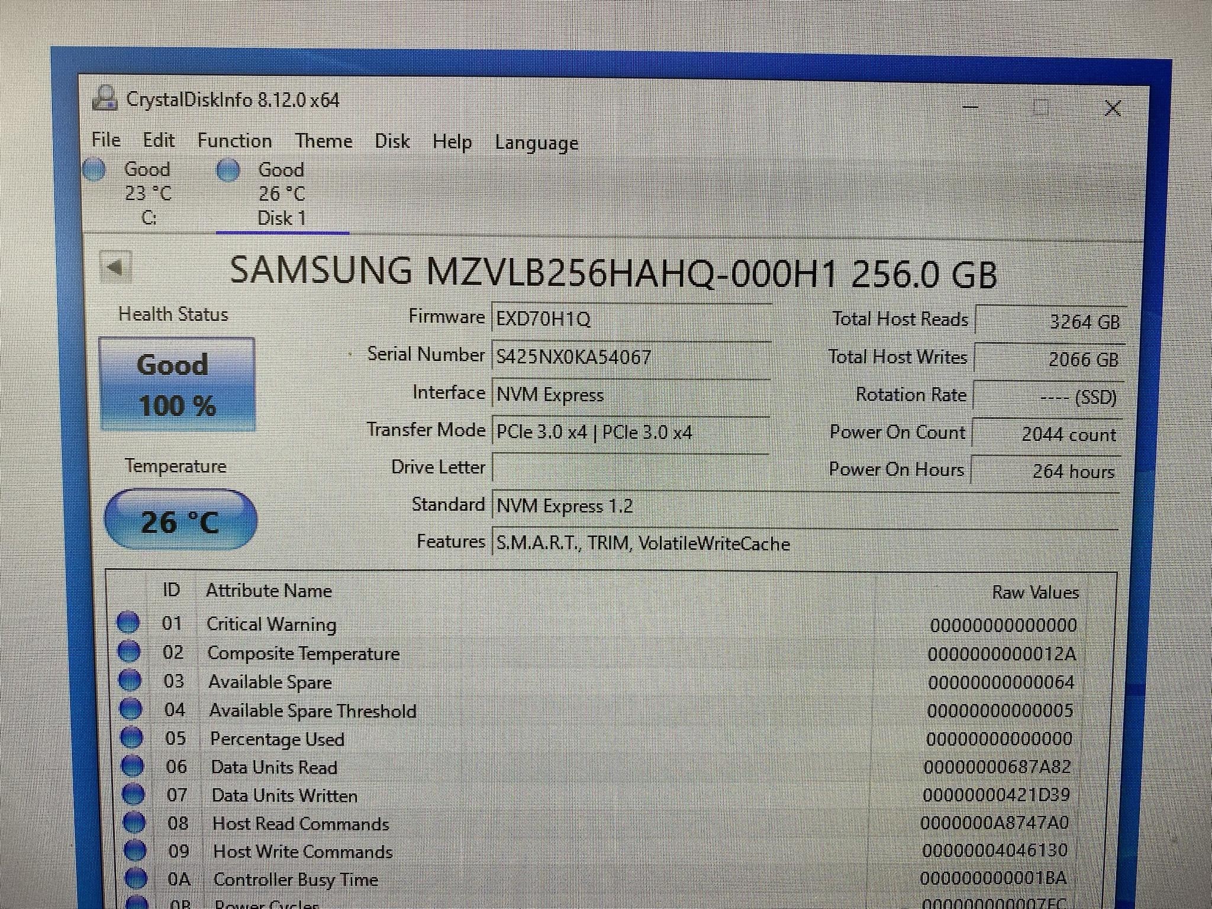Viewport: 1212px width, 909px height.
Task: Open the Language menu
Action: 536,143
